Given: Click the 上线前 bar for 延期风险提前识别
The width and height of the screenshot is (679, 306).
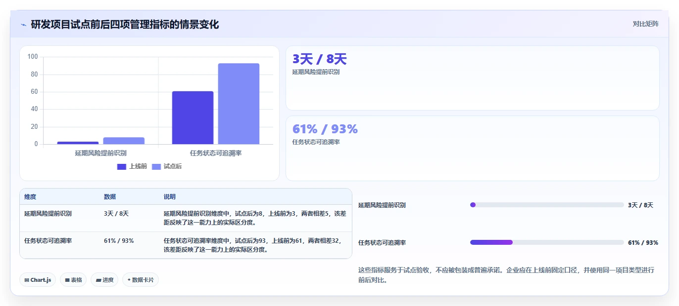Looking at the screenshot, I should (78, 143).
